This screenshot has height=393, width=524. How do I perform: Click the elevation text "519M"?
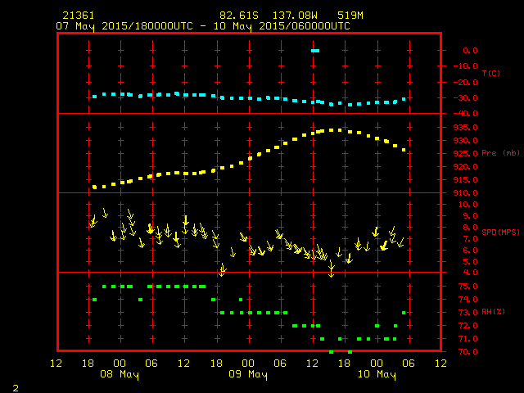click(x=350, y=16)
